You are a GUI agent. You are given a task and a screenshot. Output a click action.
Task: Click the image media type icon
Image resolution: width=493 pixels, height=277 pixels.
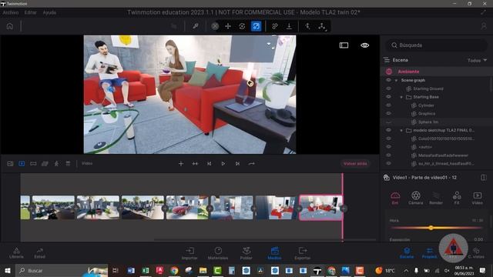click(10, 164)
